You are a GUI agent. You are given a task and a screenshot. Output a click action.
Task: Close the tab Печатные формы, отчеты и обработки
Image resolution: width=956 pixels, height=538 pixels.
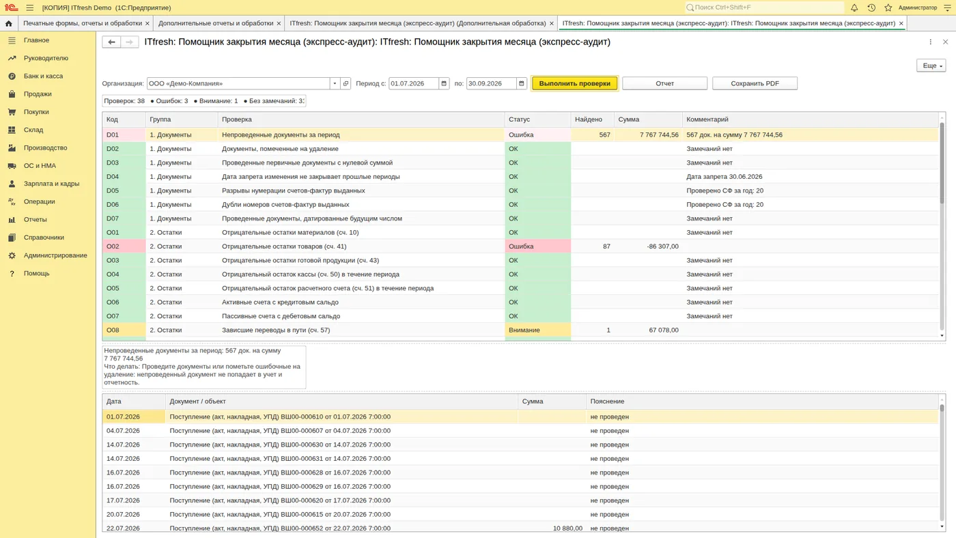coord(147,23)
